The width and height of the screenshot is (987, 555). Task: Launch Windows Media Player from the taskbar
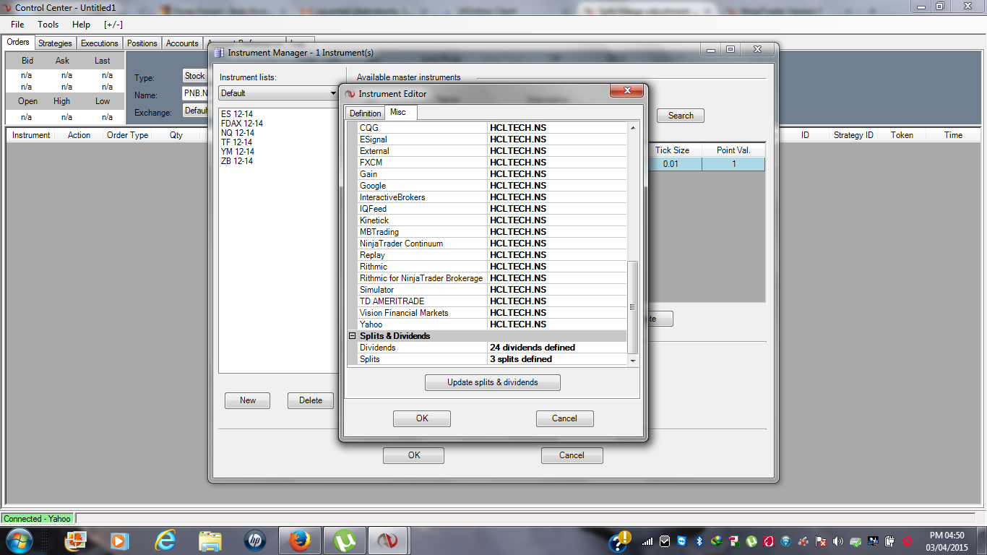coord(119,541)
